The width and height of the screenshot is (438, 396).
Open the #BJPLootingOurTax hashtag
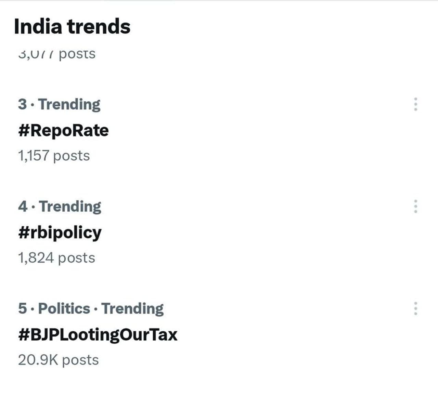[98, 334]
